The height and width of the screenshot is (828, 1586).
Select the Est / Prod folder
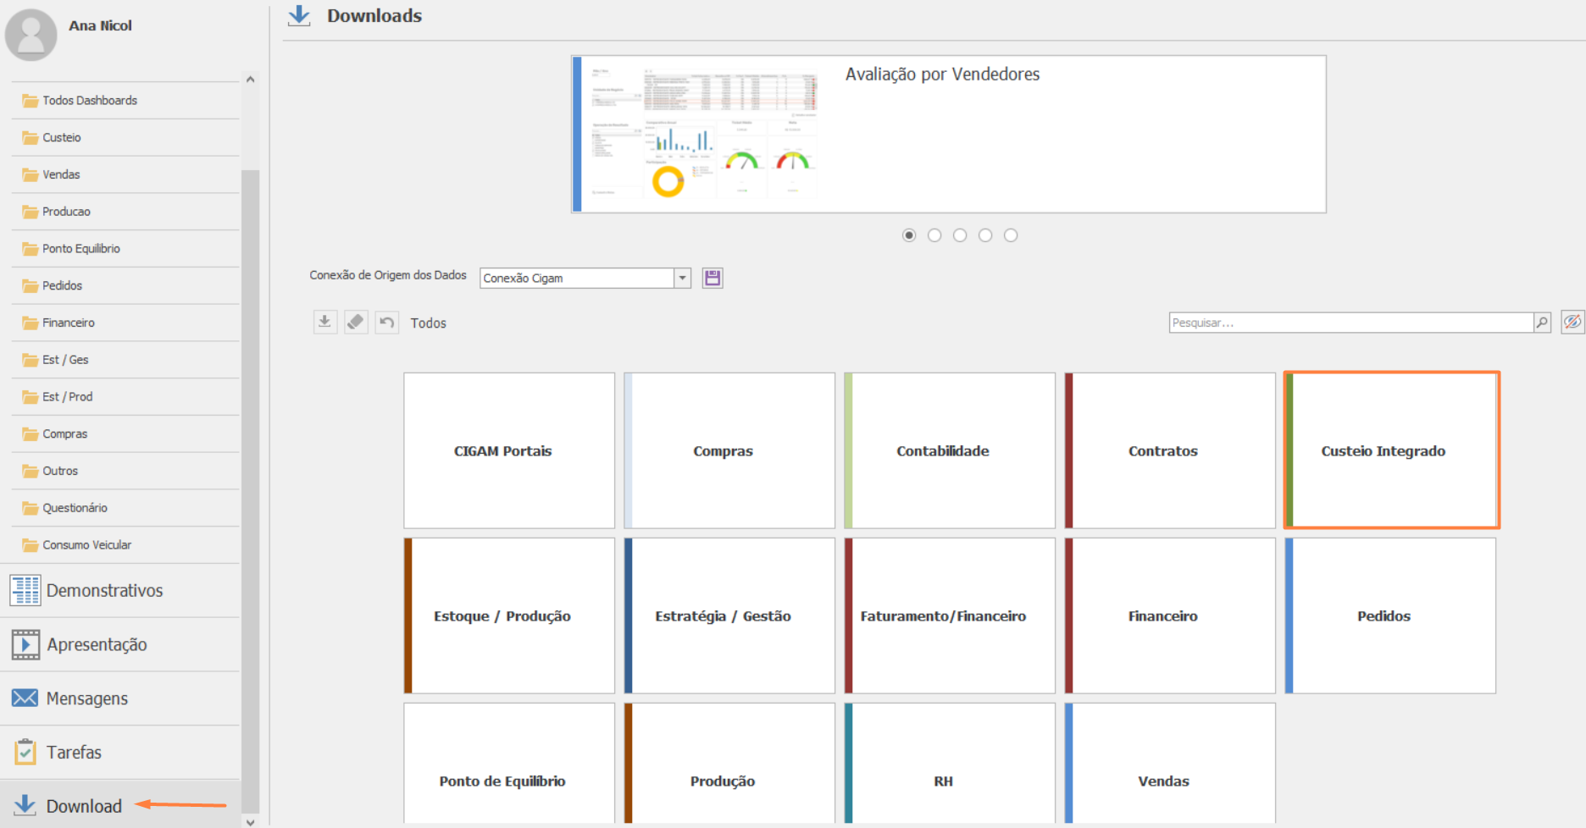[125, 396]
